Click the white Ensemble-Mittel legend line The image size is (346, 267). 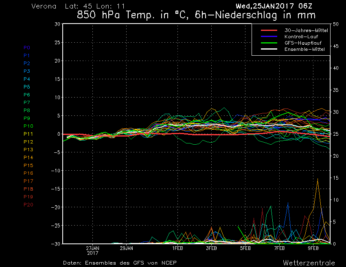(269, 49)
